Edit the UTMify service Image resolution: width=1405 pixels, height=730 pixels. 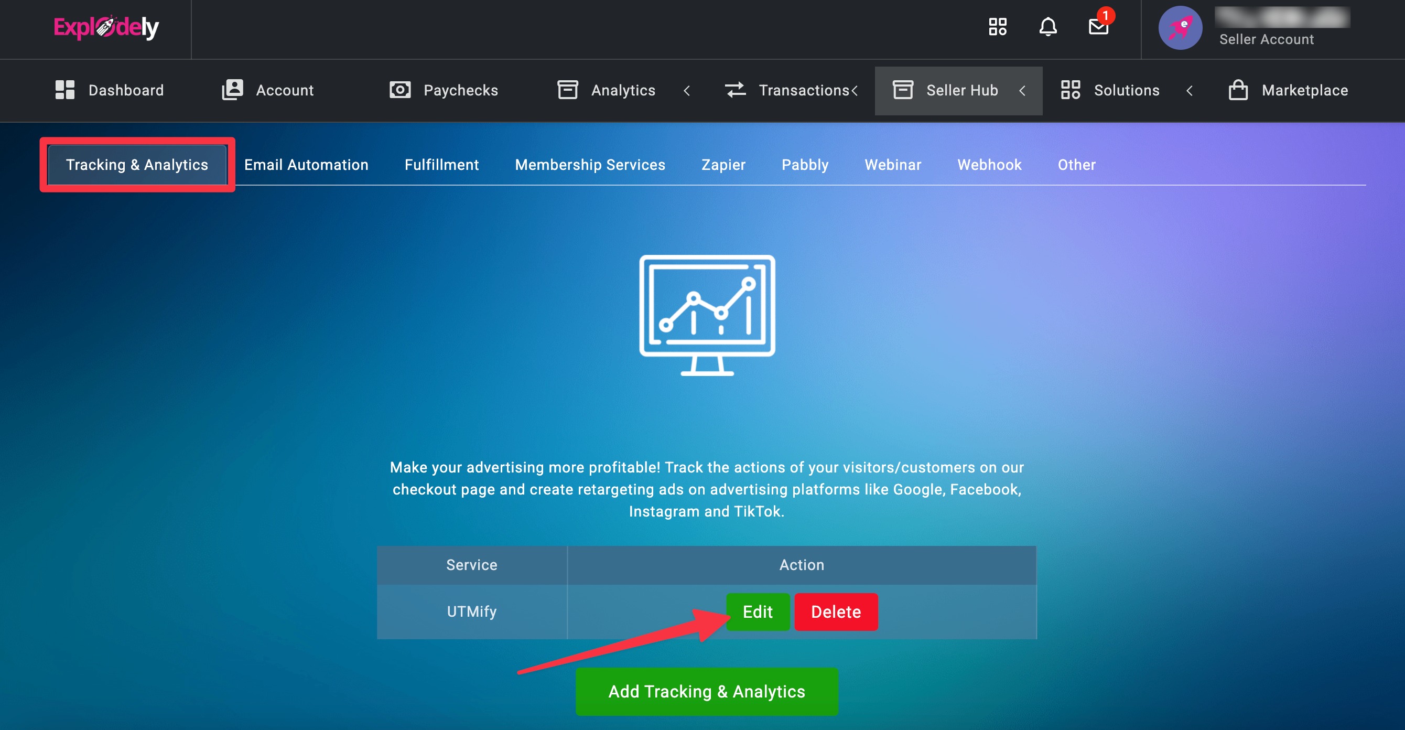pos(758,611)
